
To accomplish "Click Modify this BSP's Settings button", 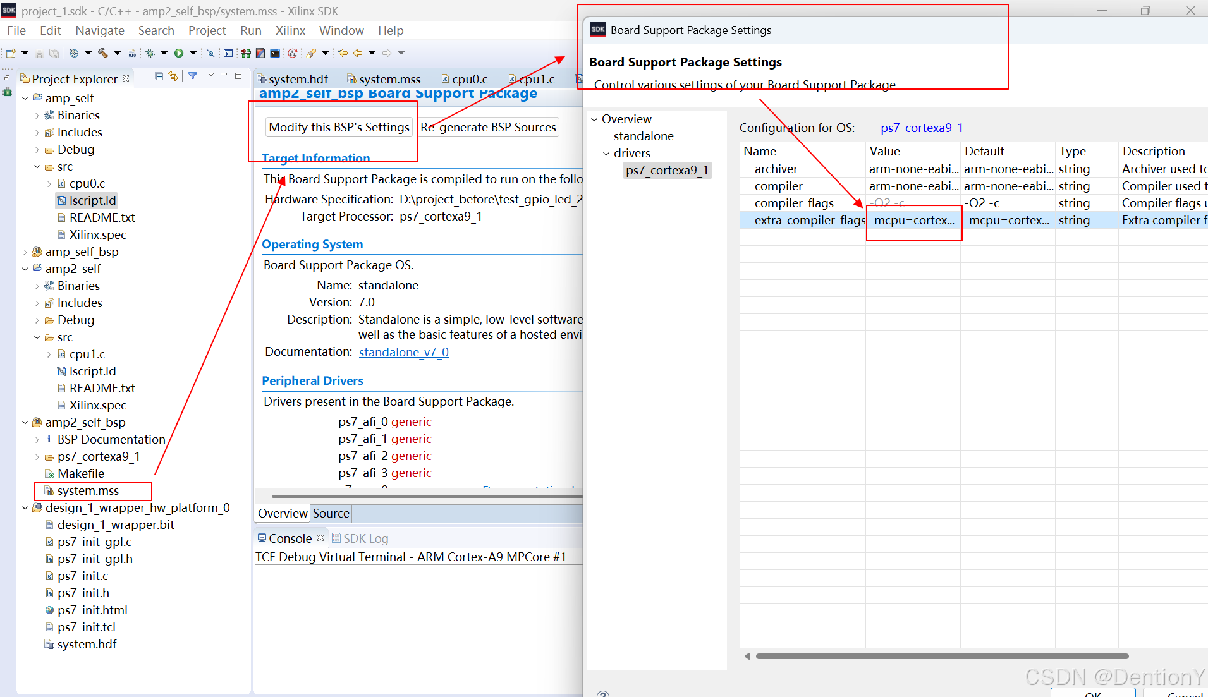I will (x=339, y=127).
